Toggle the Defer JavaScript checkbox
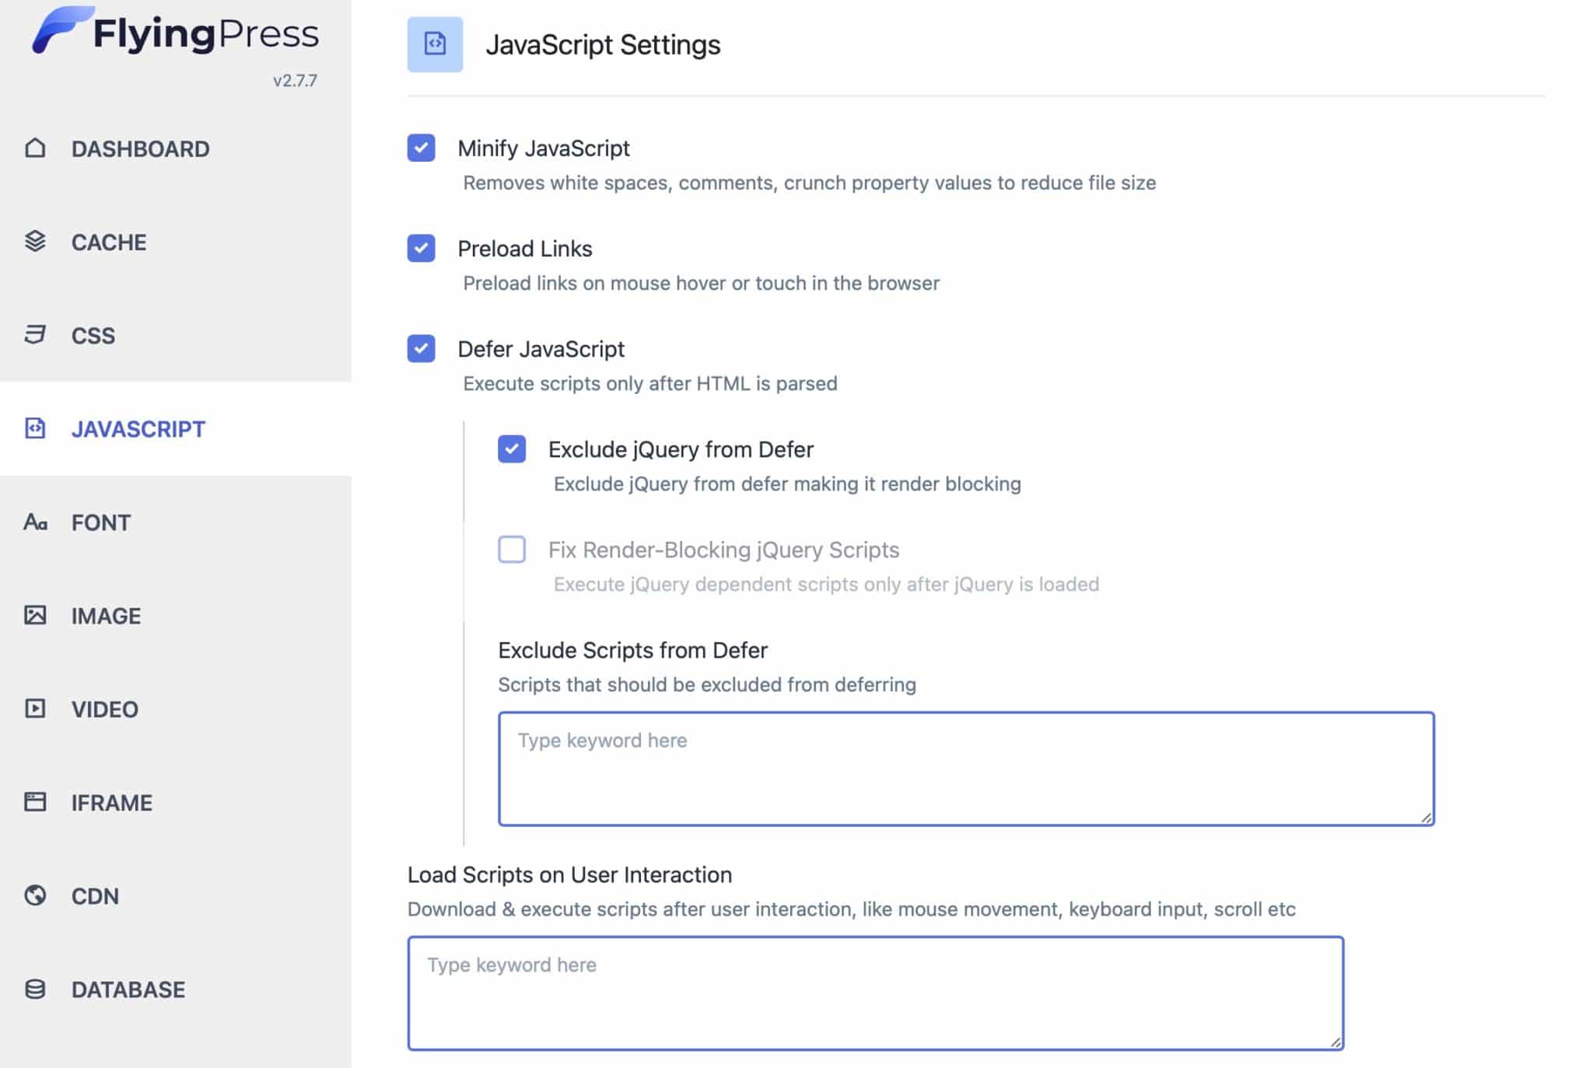Viewport: 1593px width, 1068px height. click(421, 348)
